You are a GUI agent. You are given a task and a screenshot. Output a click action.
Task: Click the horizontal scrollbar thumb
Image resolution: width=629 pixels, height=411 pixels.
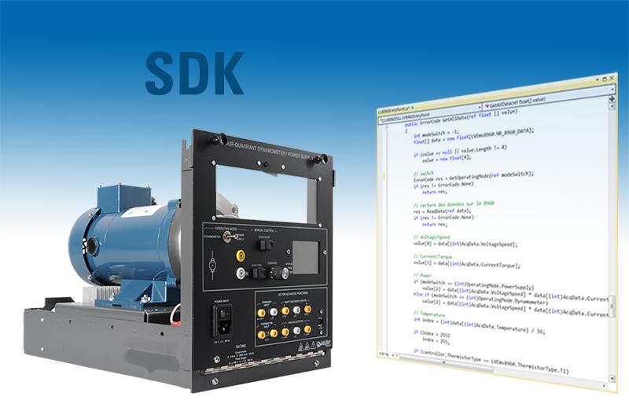pos(445,362)
